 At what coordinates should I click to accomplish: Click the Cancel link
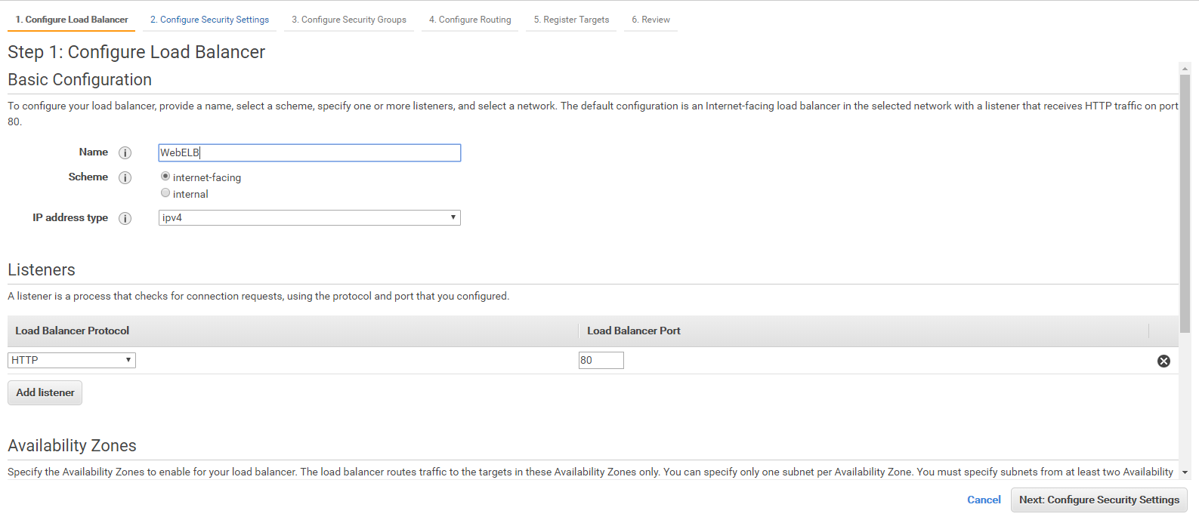coord(984,500)
